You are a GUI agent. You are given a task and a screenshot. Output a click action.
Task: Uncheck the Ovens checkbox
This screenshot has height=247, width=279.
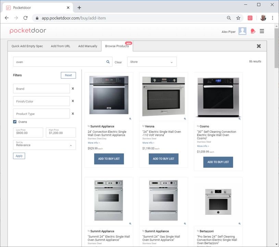click(x=15, y=122)
